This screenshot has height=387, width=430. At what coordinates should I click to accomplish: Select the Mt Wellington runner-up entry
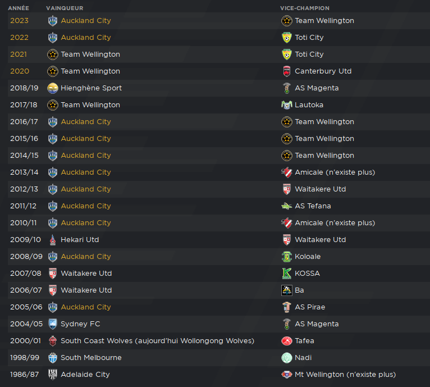tap(345, 375)
